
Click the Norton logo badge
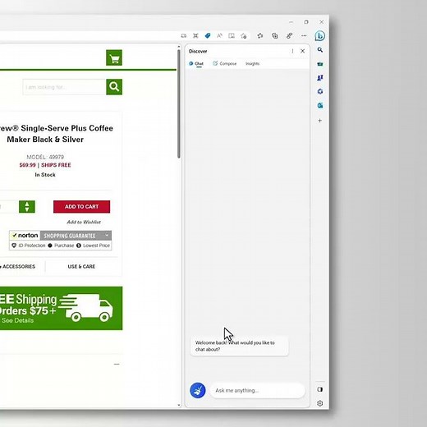(x=25, y=236)
